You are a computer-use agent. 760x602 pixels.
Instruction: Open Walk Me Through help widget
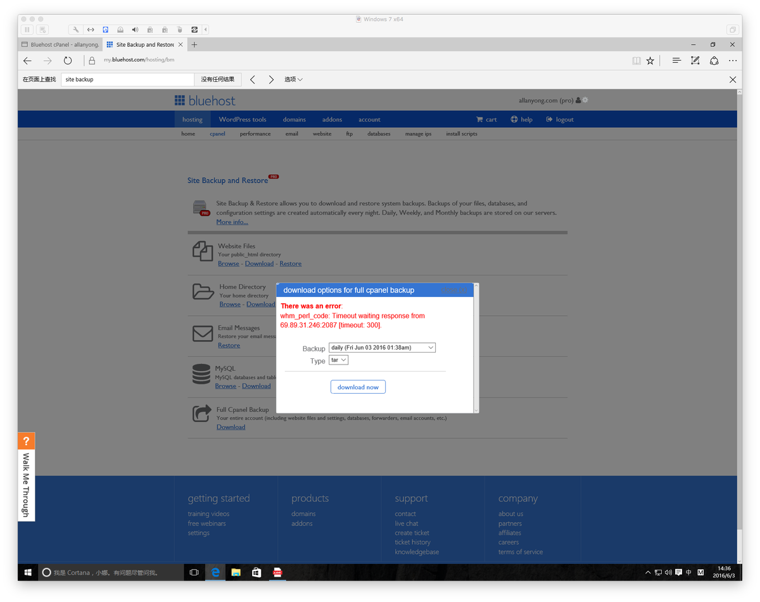[26, 477]
